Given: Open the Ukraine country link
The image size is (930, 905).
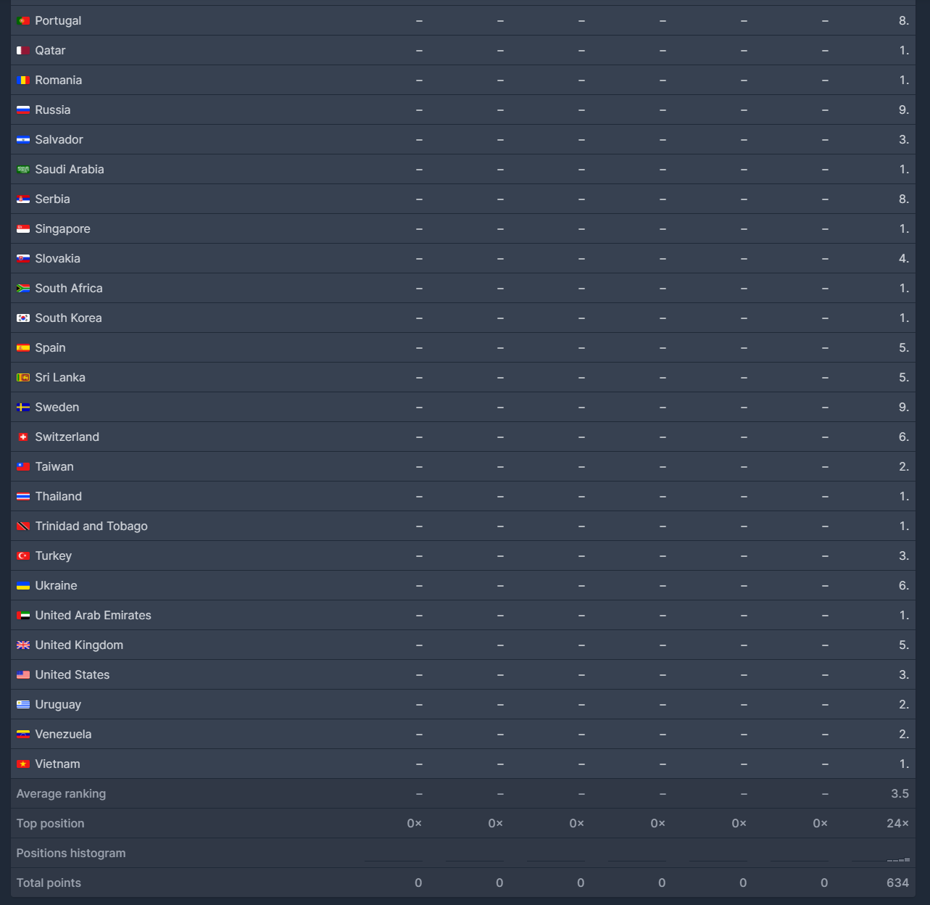Looking at the screenshot, I should 56,586.
